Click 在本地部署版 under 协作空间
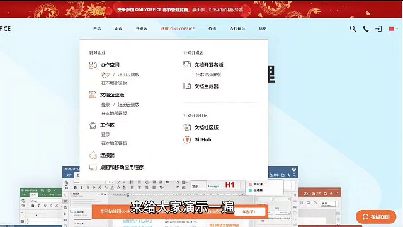The image size is (403, 227). 114,83
